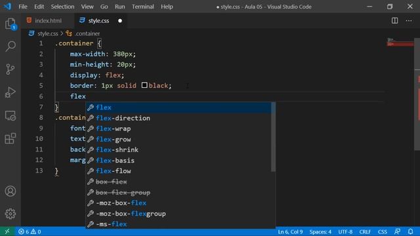Open the Explorer view in activity bar
Screen dimensions: 420x236
coord(10,24)
